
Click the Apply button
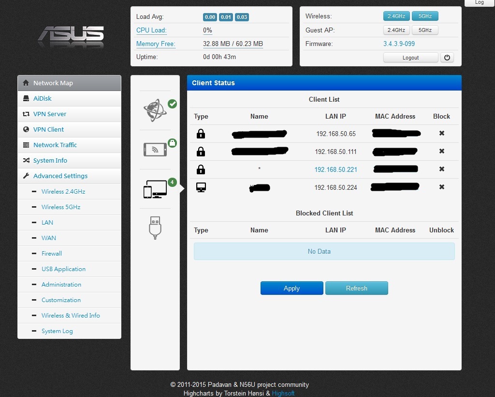(x=291, y=288)
